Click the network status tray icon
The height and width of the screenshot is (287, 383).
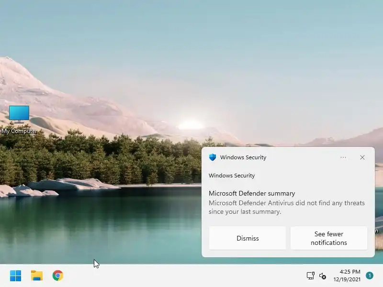(x=310, y=276)
